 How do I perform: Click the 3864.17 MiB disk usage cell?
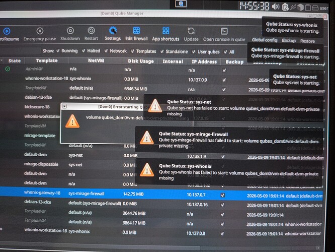(x=134, y=223)
